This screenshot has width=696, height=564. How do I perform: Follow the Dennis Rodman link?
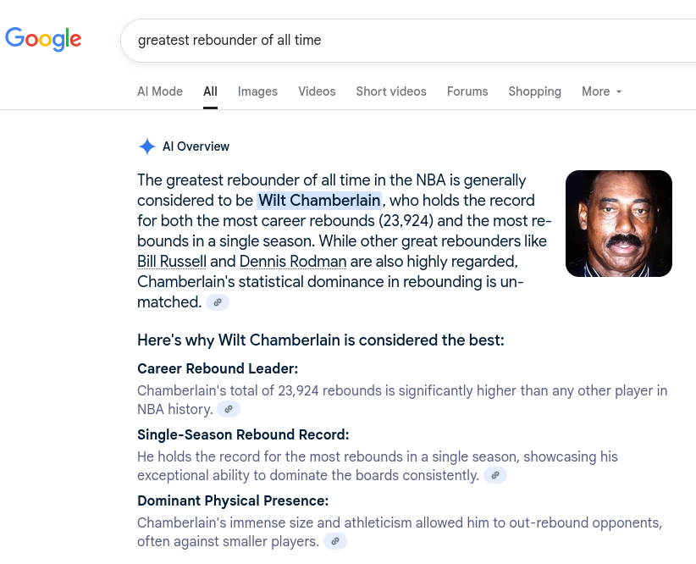(x=293, y=262)
